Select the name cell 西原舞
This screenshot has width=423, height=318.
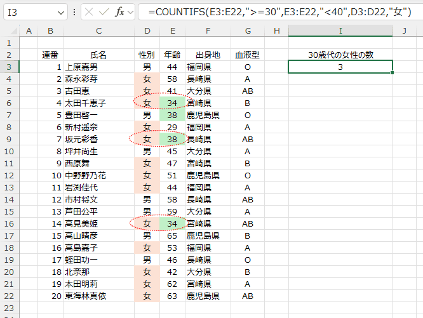pos(98,164)
